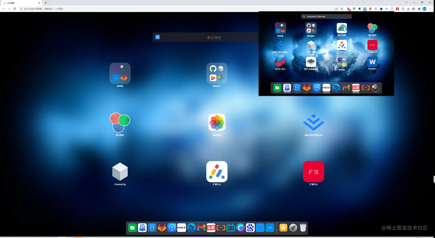435x238 pixels.
Task: Click the green file icon in main dock
Action: click(x=132, y=228)
